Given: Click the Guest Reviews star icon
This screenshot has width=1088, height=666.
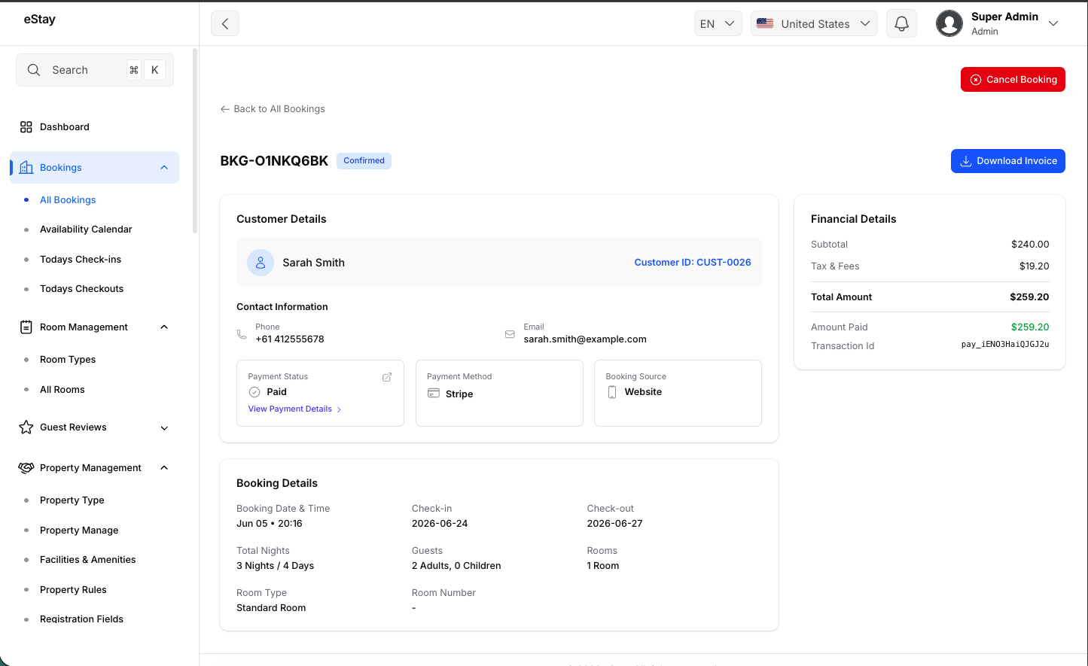Looking at the screenshot, I should (26, 427).
